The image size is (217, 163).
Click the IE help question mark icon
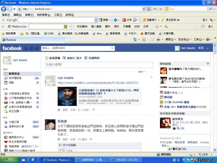click(x=208, y=40)
